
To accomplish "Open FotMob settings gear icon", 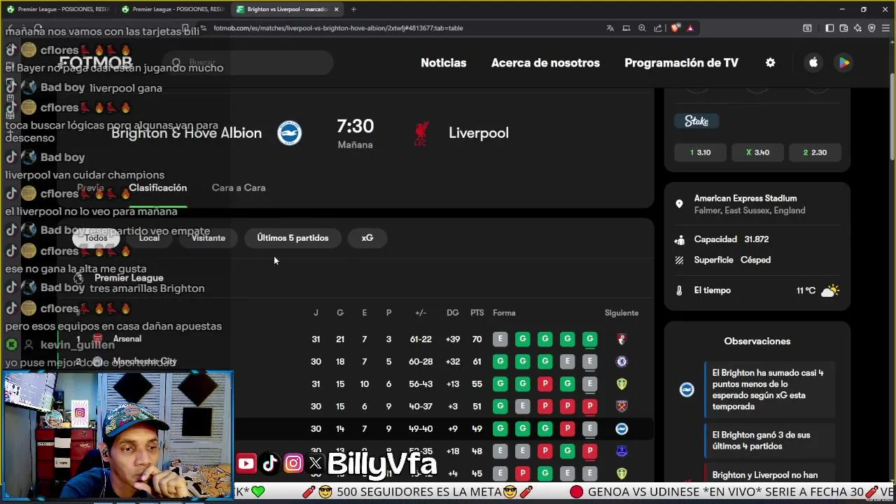I will click(771, 62).
